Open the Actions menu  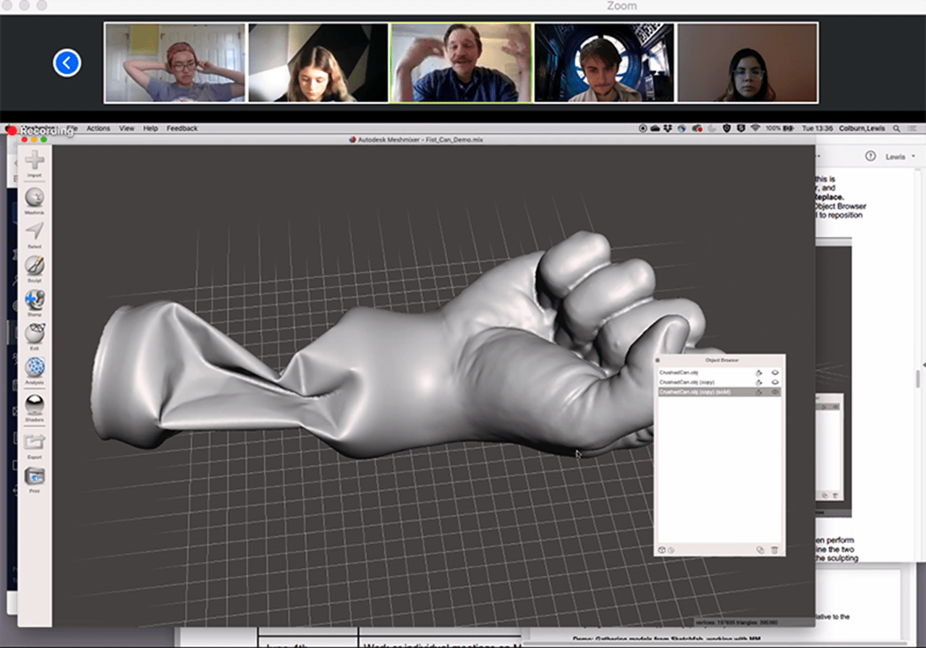[98, 128]
